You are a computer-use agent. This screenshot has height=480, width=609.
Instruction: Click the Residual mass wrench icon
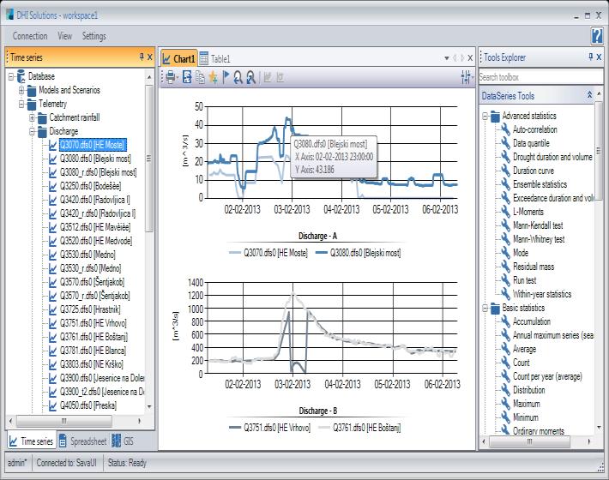(x=505, y=267)
